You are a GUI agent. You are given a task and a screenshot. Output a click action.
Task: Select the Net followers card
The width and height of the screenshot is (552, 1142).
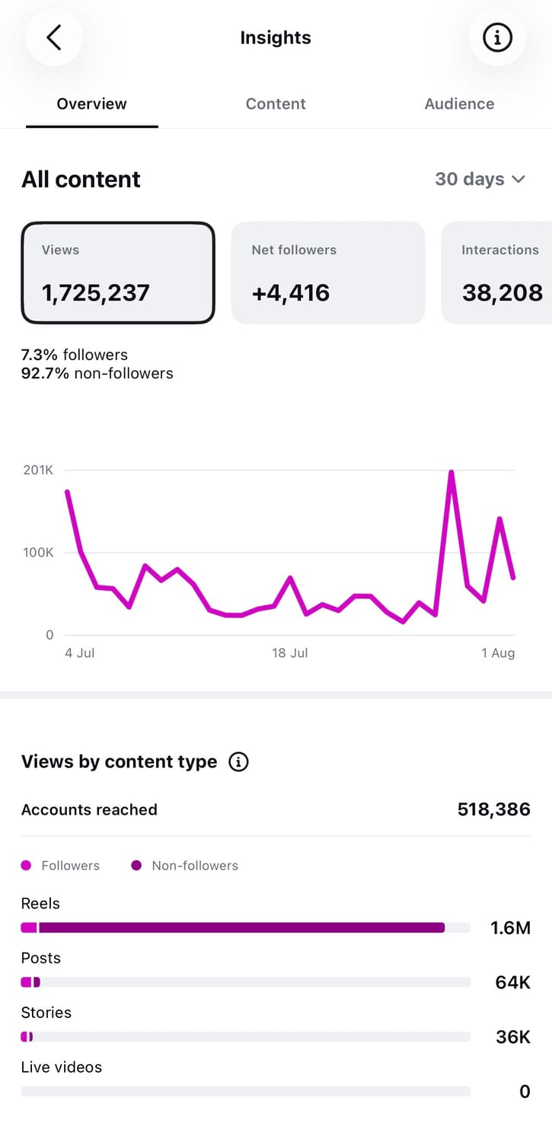click(x=328, y=273)
